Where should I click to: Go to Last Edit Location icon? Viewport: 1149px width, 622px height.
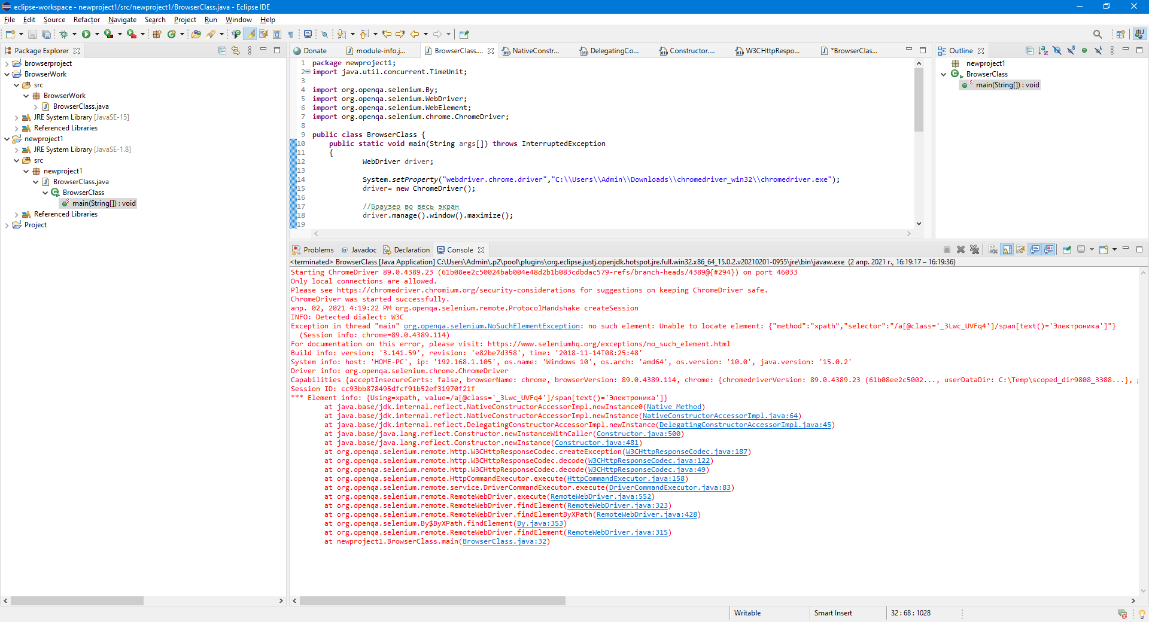click(387, 34)
